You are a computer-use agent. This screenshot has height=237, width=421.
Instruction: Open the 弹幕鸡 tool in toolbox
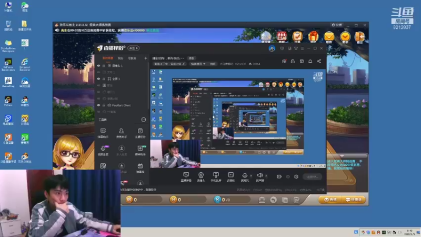click(x=140, y=168)
